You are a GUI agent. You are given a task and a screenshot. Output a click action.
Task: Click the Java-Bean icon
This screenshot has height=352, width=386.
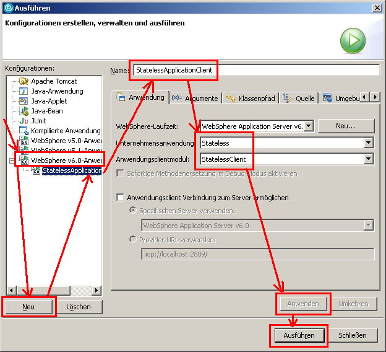[24, 111]
